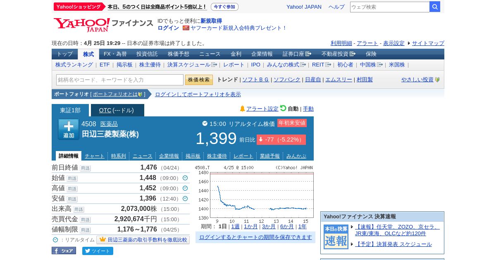The image size is (496, 260).
Task: Click the crown icon in commission comparison button
Action: click(x=103, y=239)
